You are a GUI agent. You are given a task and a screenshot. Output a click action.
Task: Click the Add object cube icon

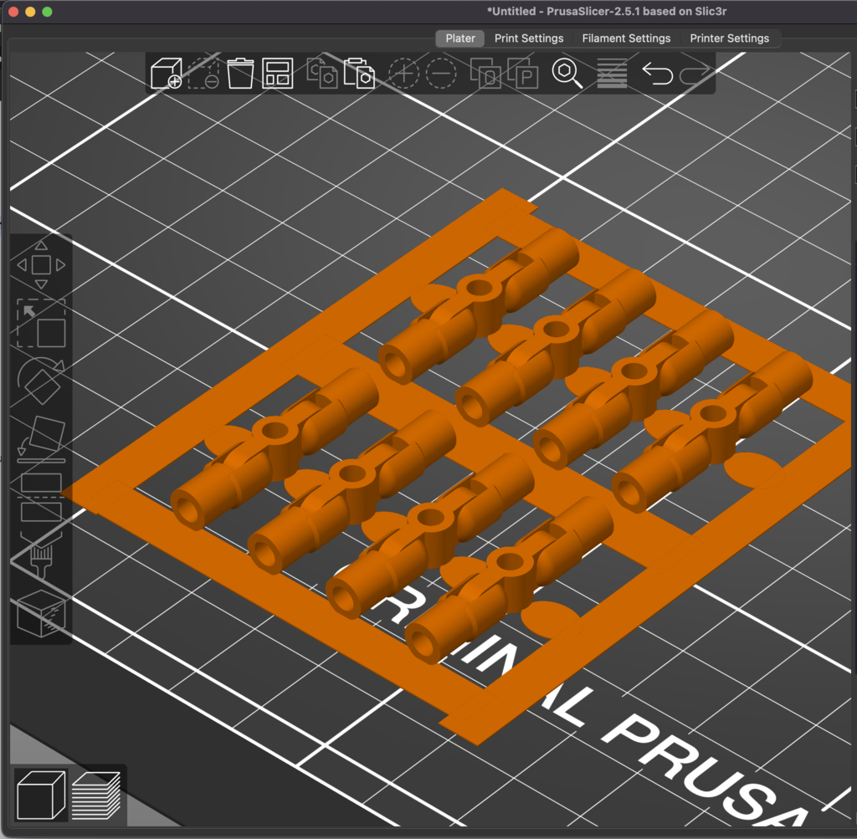[x=167, y=74]
